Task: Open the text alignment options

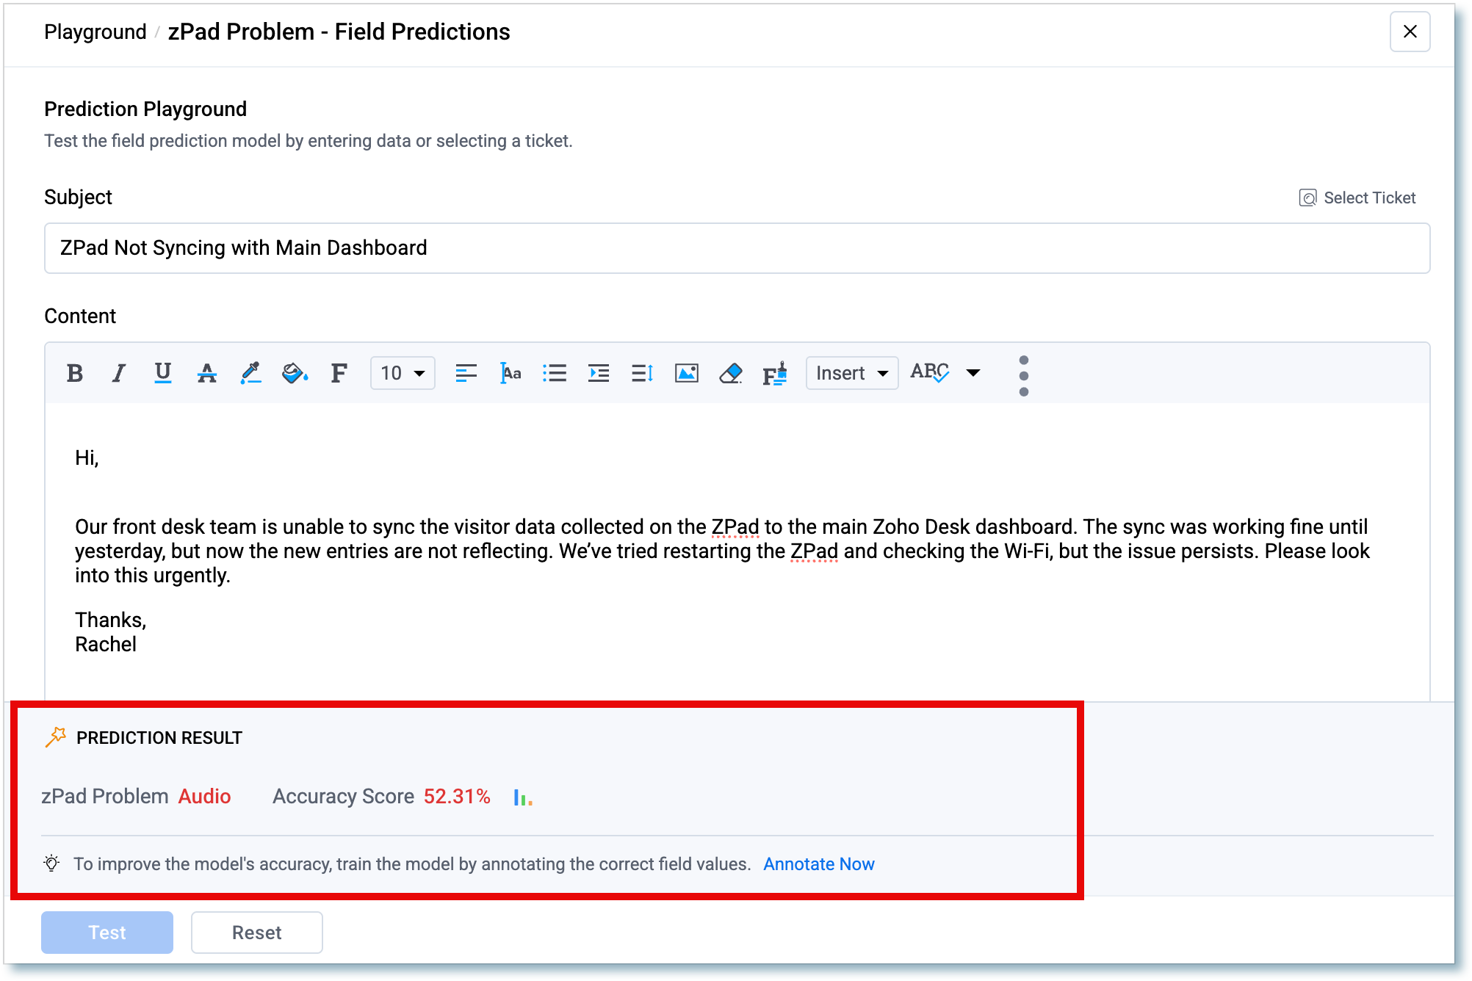Action: point(466,373)
